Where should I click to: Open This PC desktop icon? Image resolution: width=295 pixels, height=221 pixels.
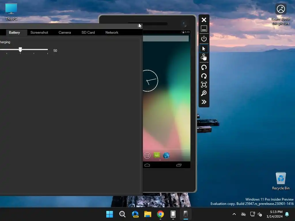(x=11, y=12)
